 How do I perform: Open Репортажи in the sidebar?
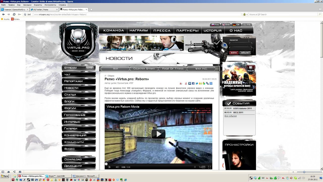(79, 81)
